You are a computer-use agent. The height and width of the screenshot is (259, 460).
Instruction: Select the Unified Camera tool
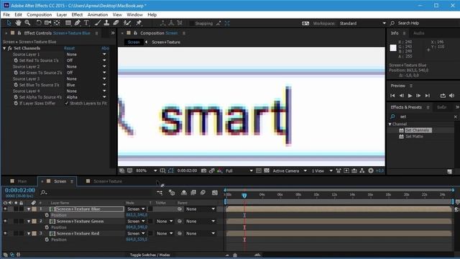47,23
